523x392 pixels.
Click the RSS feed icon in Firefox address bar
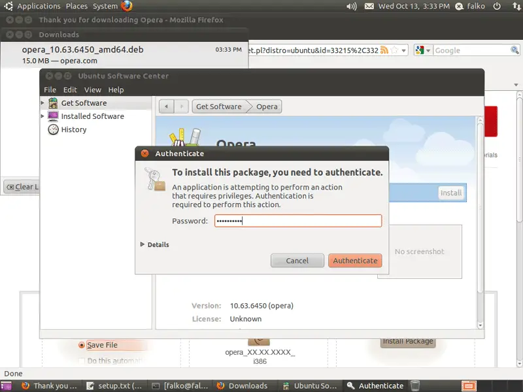tap(384, 50)
